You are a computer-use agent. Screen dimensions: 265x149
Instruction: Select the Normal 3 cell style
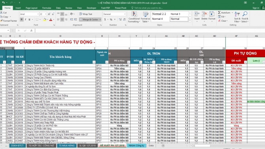point(175,14)
